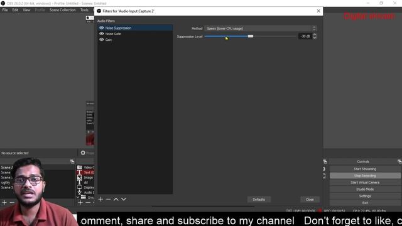Click the red thumbnail in the preview strip

pos(90,139)
